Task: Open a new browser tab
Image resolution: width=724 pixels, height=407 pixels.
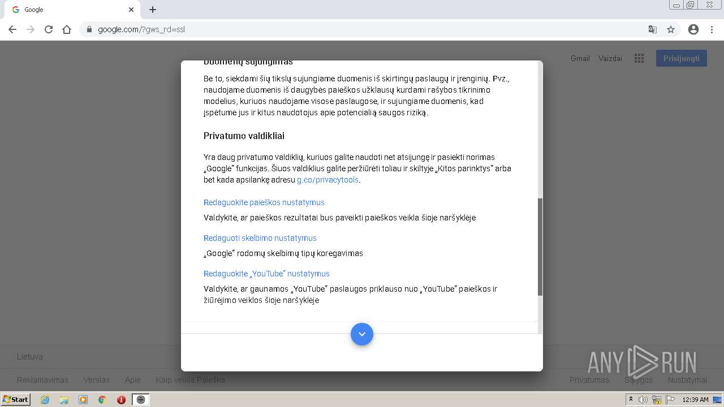Action: pos(153,10)
